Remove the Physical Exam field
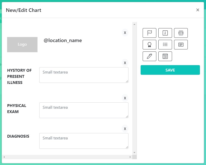206x165 pixels. [x=125, y=98]
